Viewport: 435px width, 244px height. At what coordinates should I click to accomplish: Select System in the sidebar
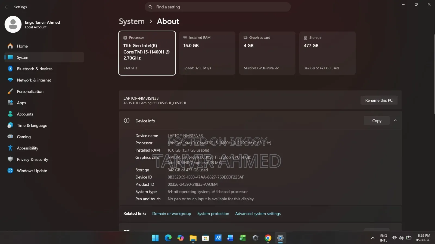(x=44, y=57)
